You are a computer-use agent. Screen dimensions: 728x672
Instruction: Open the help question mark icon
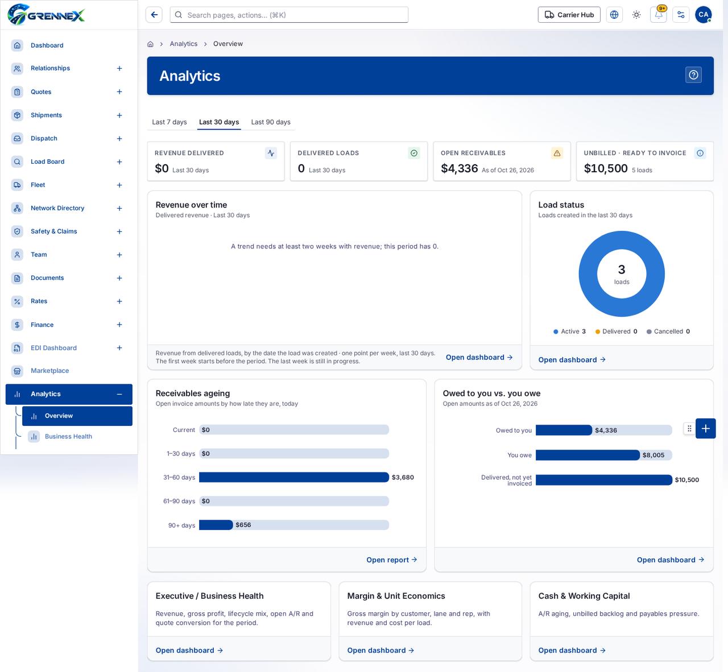(693, 75)
